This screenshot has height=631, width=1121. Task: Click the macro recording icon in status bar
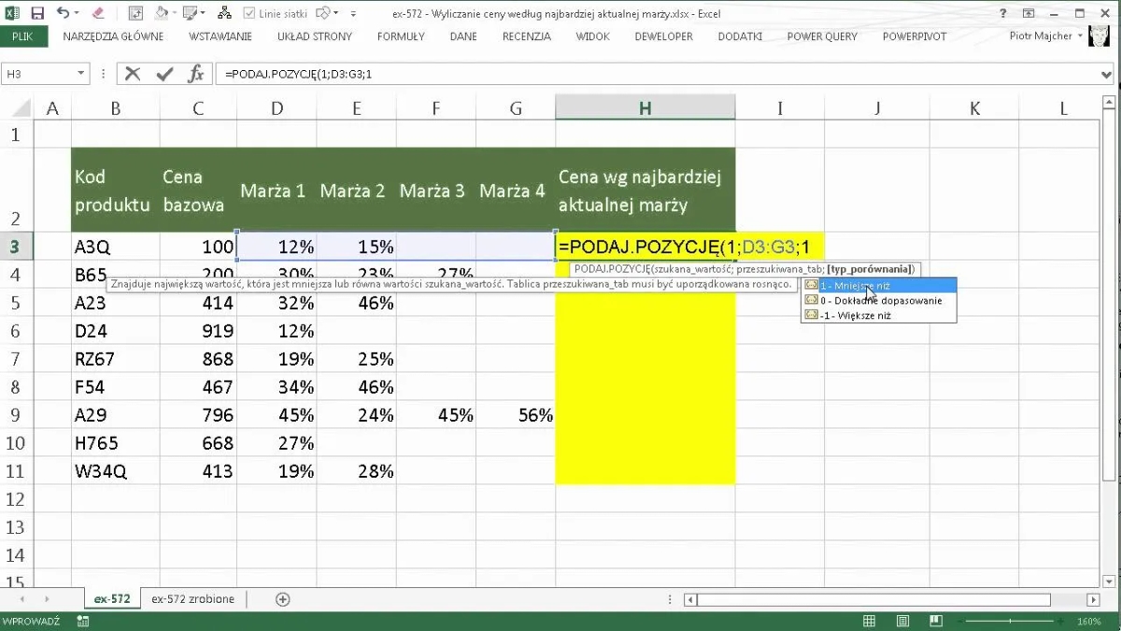coord(83,621)
